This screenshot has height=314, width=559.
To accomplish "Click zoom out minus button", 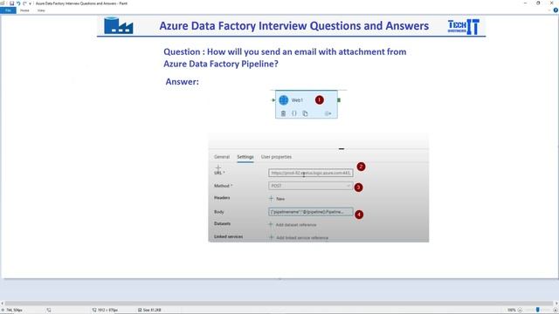I will coord(520,311).
